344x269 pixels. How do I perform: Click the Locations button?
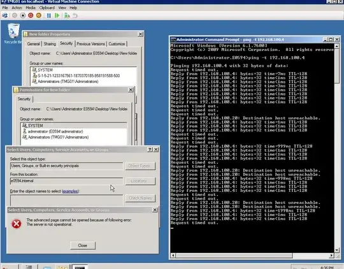[x=140, y=181]
